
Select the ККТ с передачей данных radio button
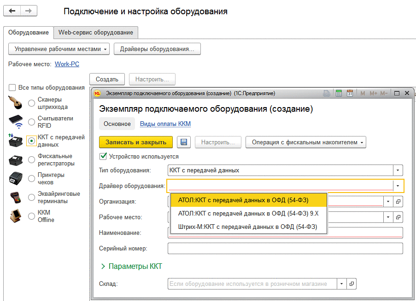pyautogui.click(x=32, y=141)
